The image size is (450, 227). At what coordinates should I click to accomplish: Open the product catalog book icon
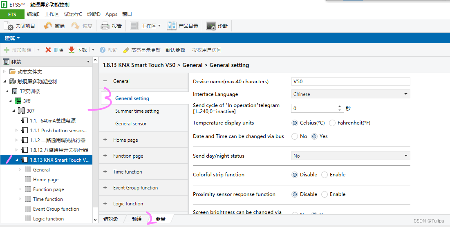point(171,26)
